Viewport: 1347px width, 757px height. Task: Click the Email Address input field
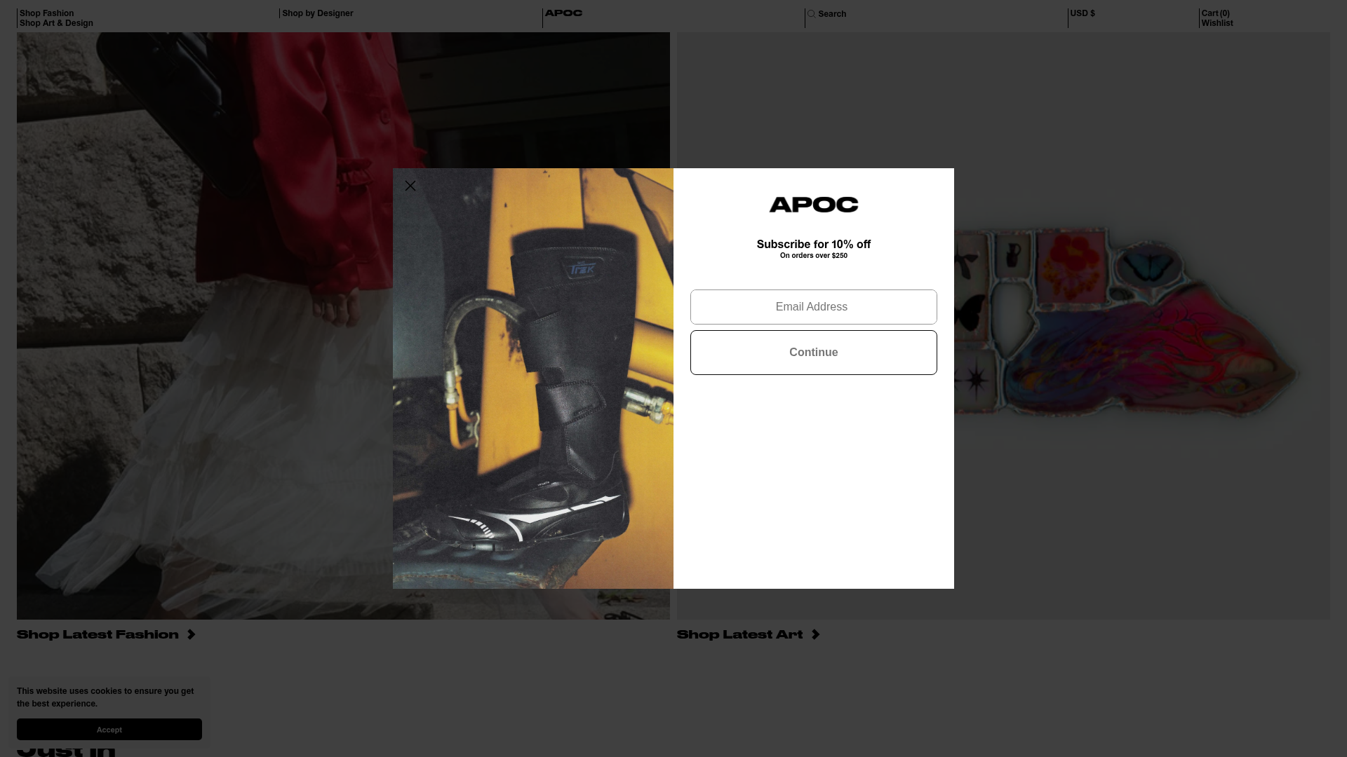[814, 307]
